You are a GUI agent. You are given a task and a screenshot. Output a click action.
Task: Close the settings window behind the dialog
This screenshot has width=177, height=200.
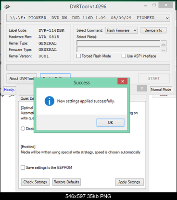click(142, 88)
